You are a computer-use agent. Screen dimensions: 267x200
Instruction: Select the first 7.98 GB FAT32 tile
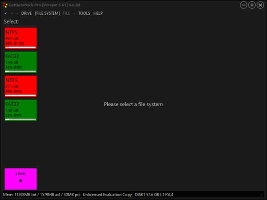(x=20, y=62)
